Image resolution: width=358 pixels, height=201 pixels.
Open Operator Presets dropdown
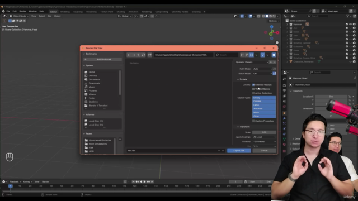point(252,62)
